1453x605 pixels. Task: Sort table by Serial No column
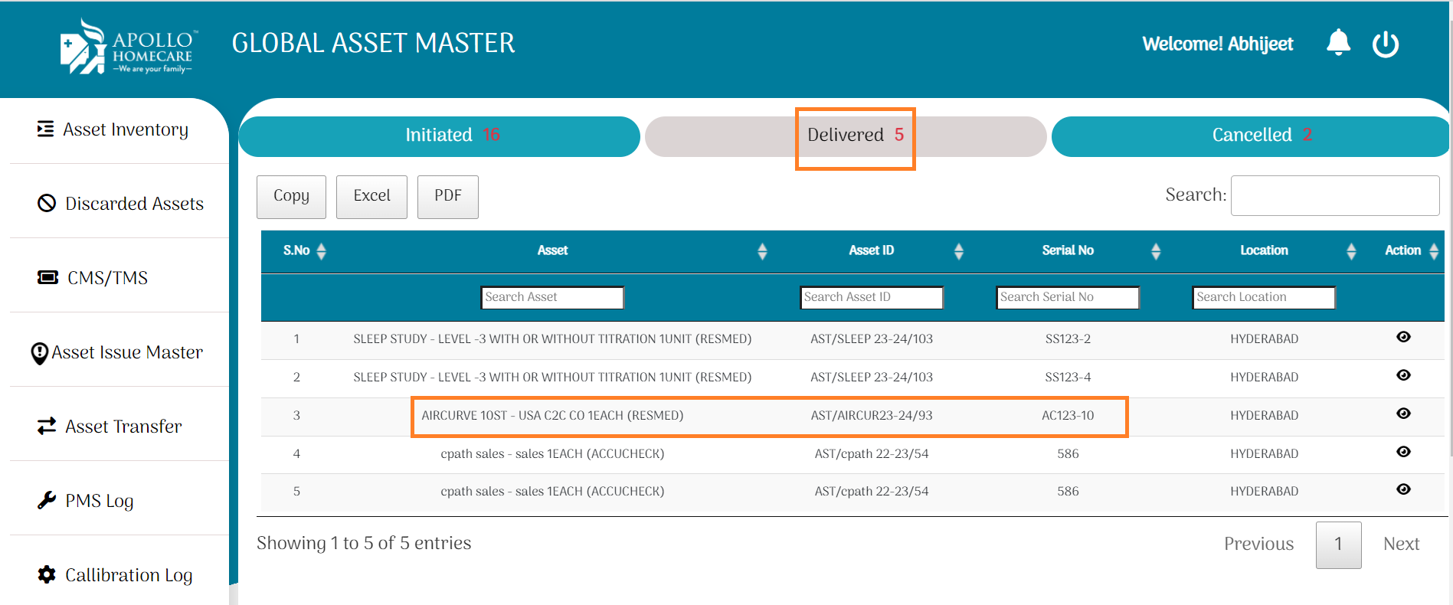point(1067,250)
